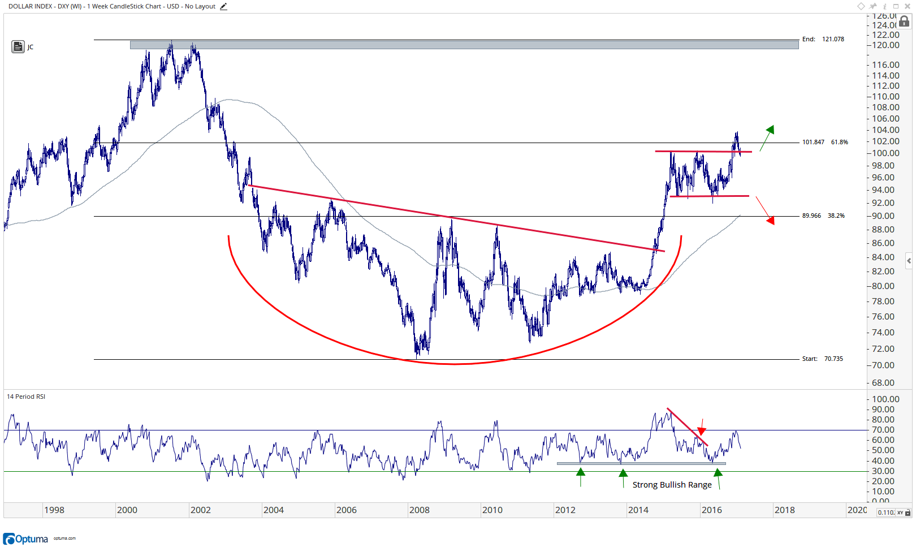Click the 2016 label on date axis
The image size is (916, 547).
pos(711,510)
